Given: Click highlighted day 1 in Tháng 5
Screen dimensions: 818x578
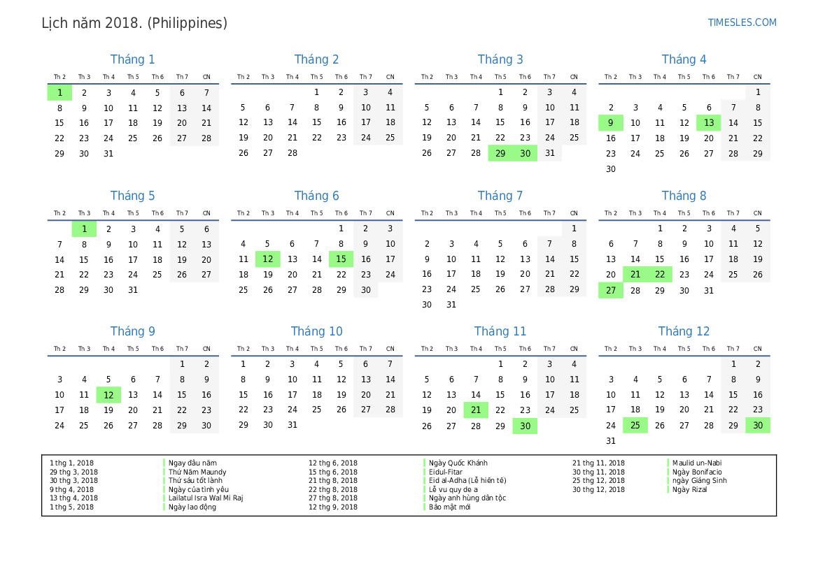Looking at the screenshot, I should coord(84,229).
